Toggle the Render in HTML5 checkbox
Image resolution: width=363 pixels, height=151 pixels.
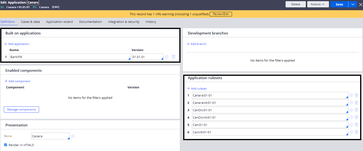6,145
